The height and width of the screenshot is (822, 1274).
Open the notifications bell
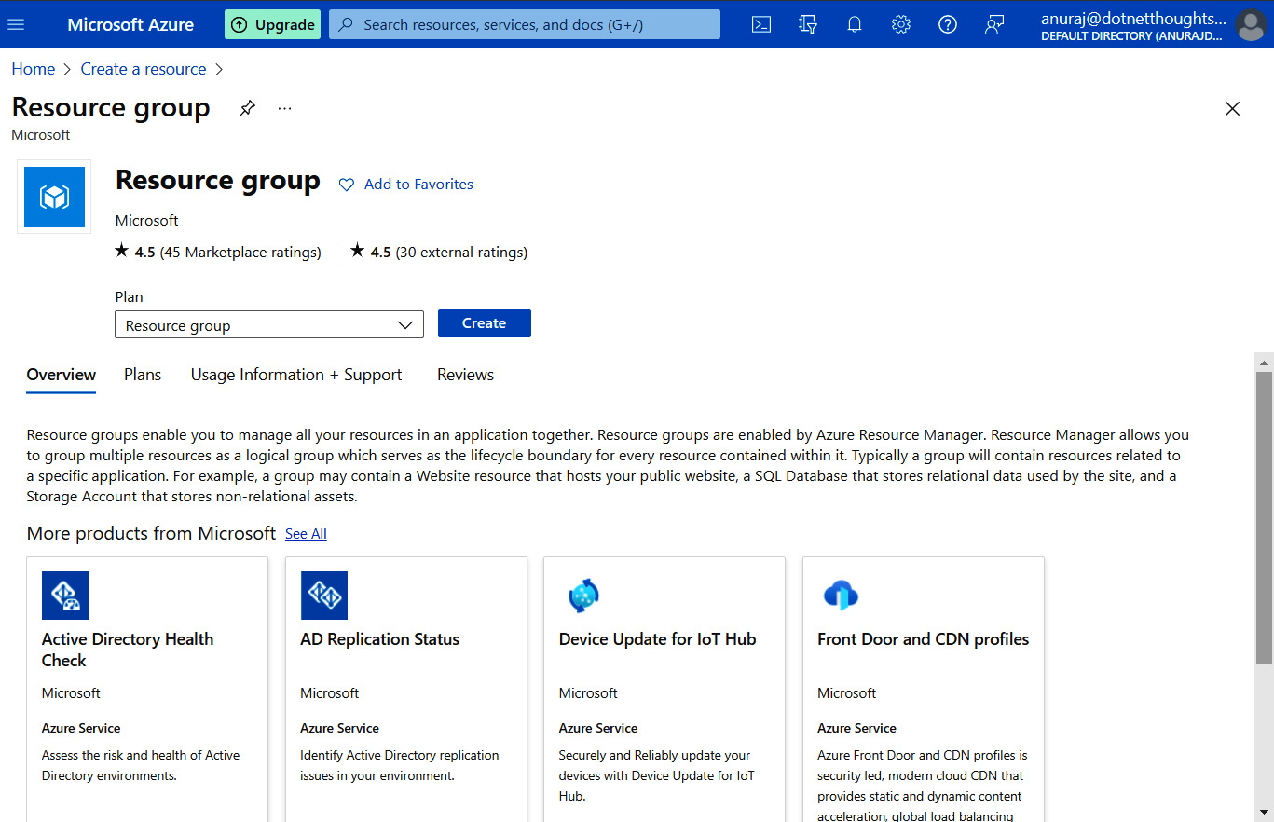pyautogui.click(x=855, y=24)
